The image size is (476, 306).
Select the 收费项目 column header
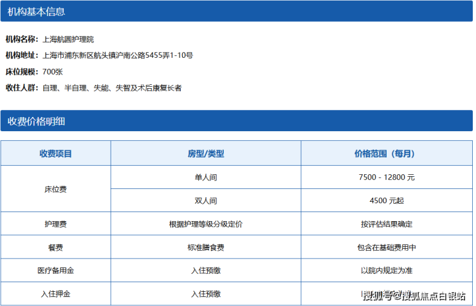point(55,154)
